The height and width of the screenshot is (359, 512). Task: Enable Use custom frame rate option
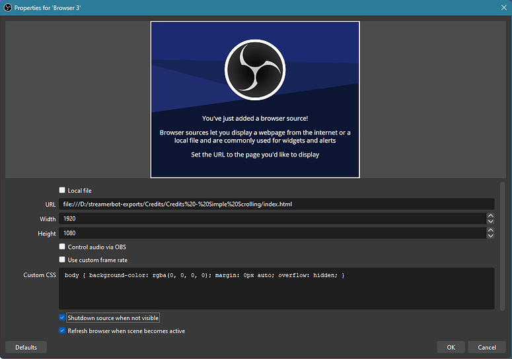pos(62,260)
